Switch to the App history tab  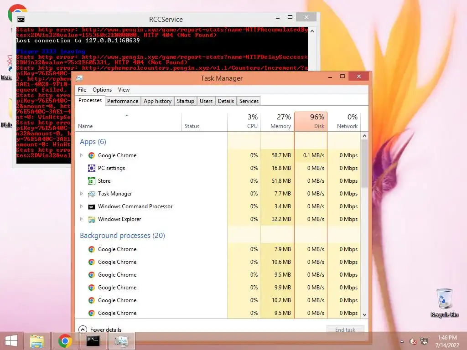point(157,101)
